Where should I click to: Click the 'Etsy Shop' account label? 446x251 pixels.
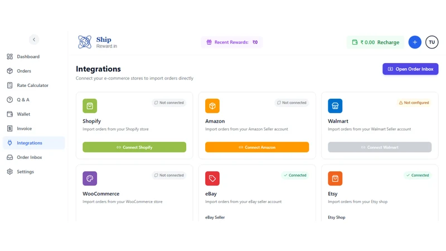click(337, 218)
